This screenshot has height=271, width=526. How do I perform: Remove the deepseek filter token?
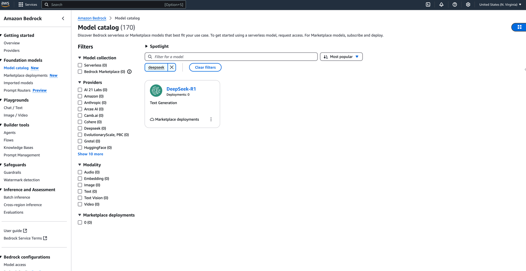coord(172,67)
